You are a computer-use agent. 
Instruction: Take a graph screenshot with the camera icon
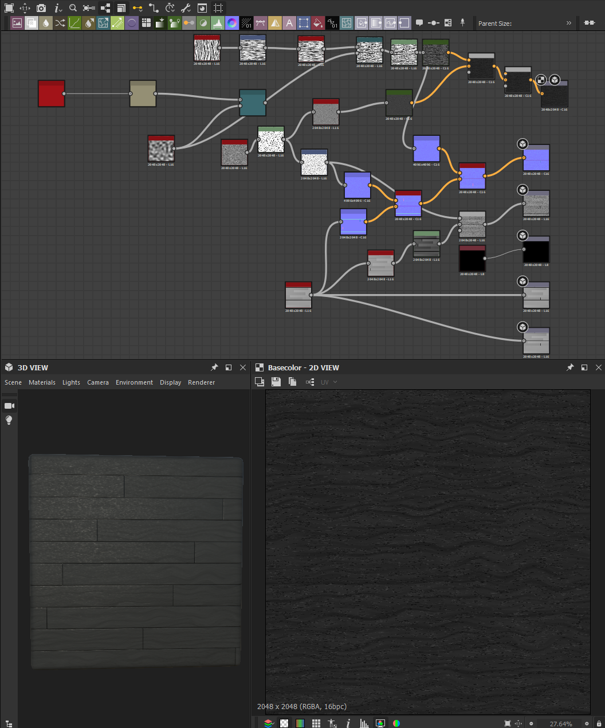[41, 8]
